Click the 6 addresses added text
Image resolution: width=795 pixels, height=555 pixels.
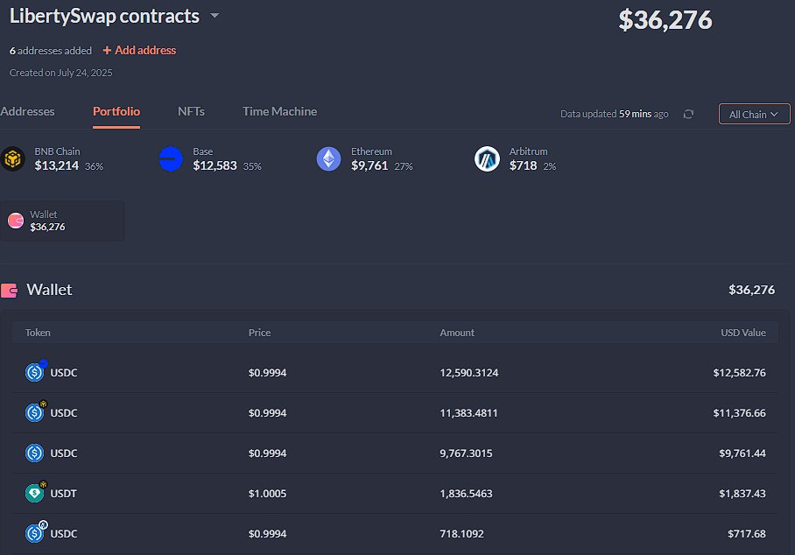click(x=51, y=51)
